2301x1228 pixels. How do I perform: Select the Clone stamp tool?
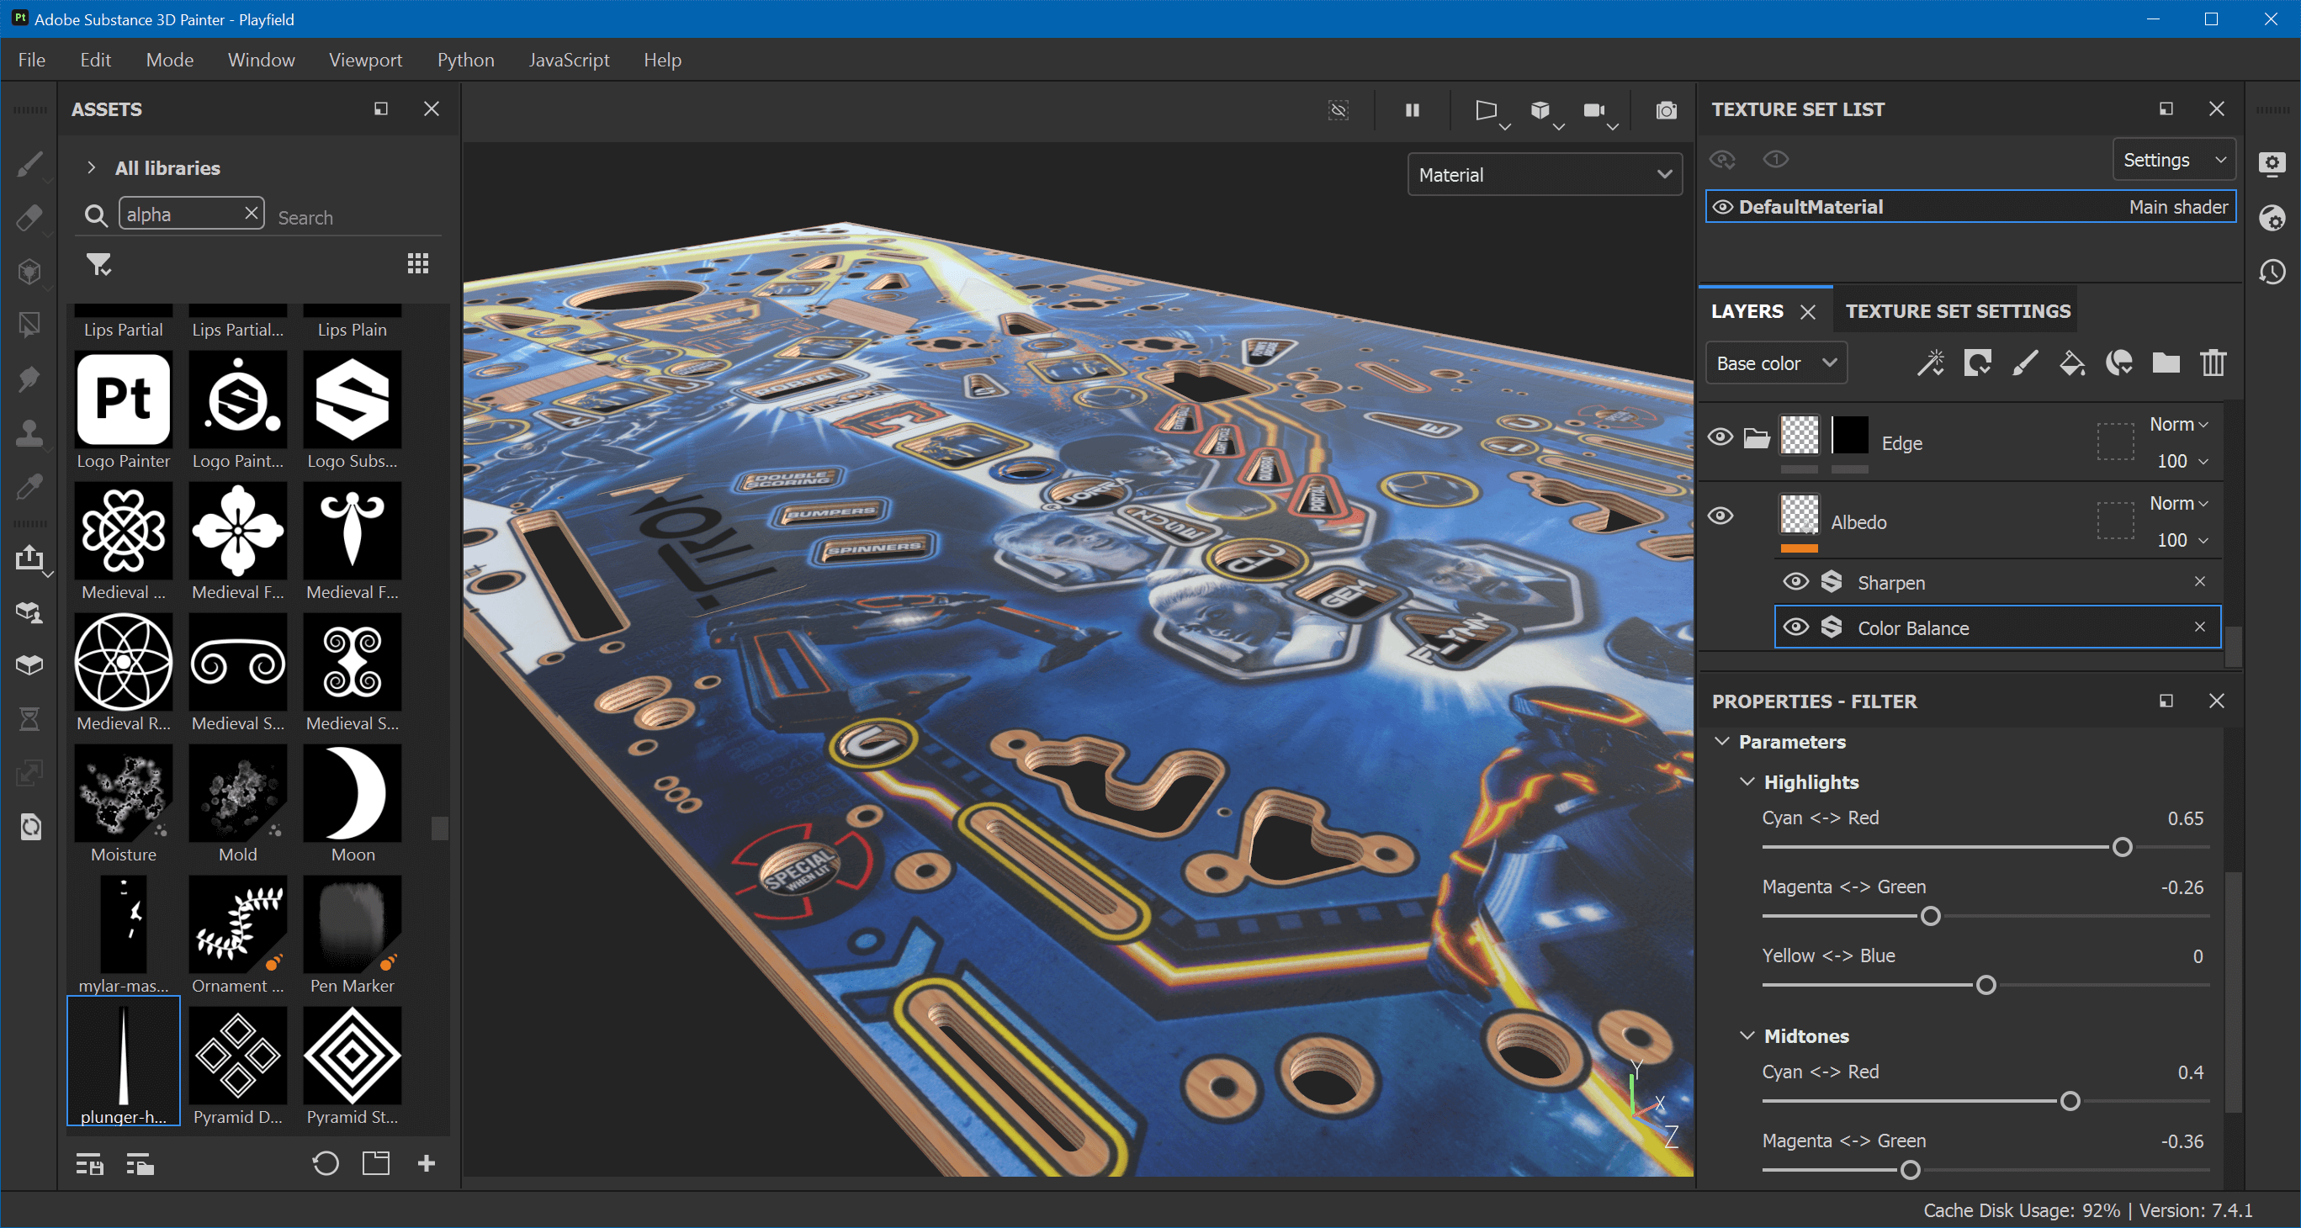point(29,433)
